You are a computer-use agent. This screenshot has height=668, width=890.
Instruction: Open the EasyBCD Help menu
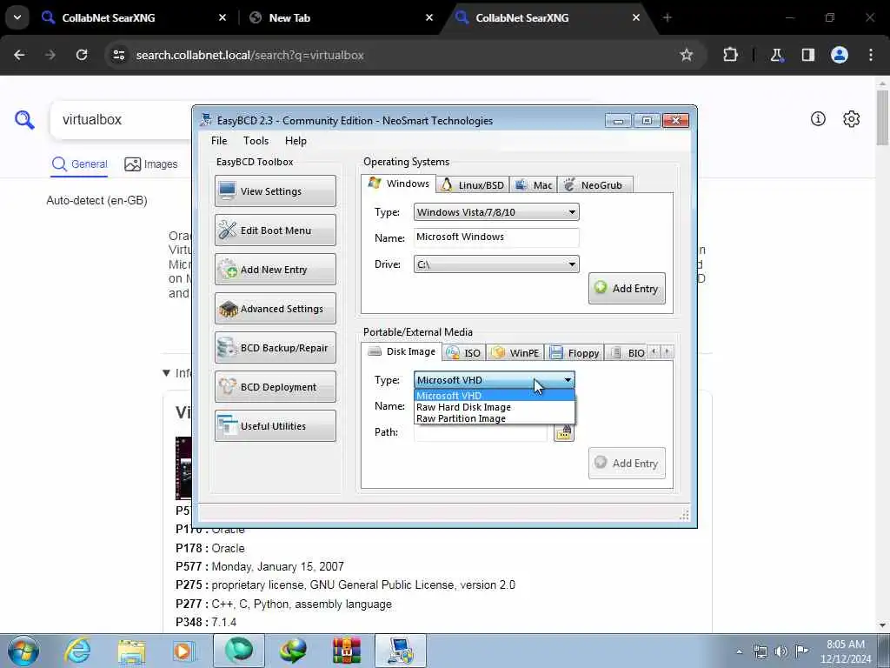click(296, 141)
